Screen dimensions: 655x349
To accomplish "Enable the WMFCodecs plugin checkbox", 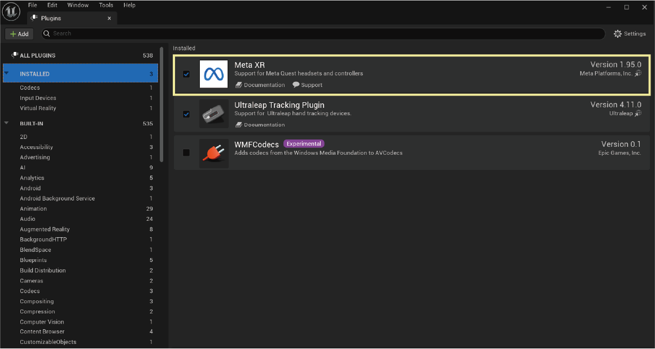I will pyautogui.click(x=186, y=152).
